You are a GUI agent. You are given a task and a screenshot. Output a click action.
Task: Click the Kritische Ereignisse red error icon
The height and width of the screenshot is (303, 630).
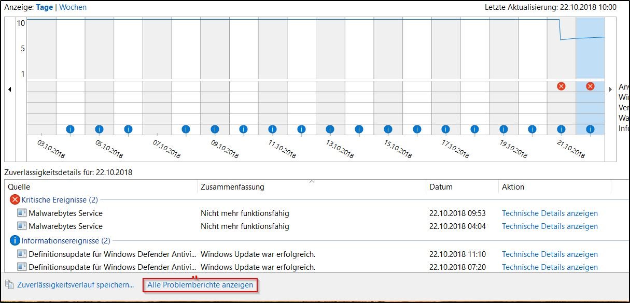15,200
